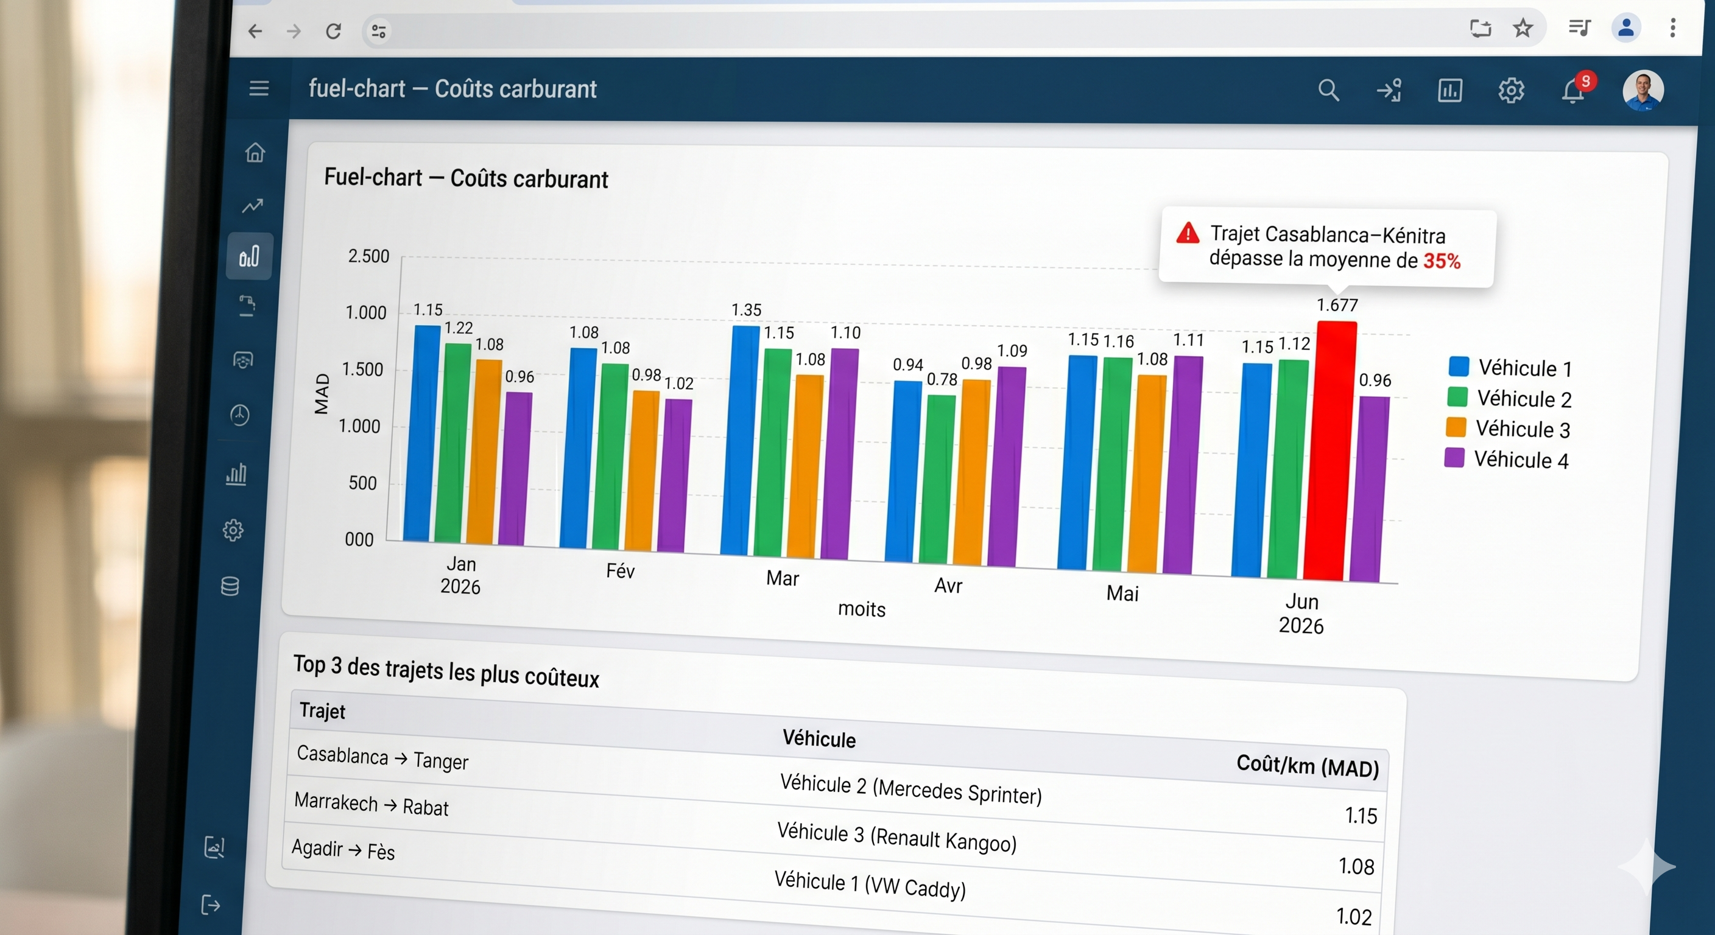Sort table by Trajet column header
This screenshot has width=1715, height=935.
pos(322,711)
